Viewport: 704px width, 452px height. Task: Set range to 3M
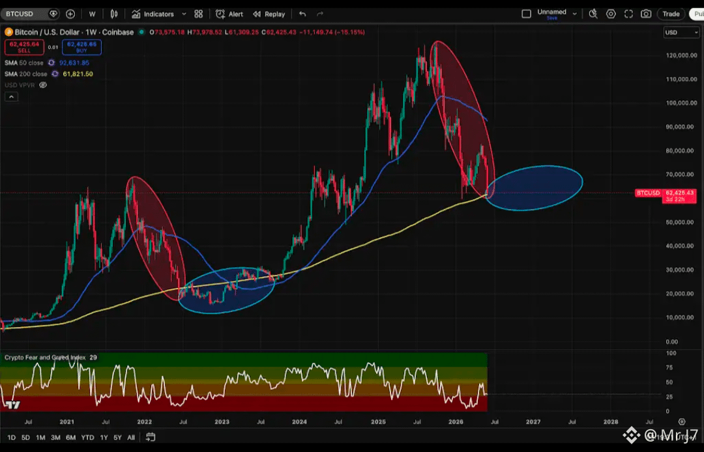pyautogui.click(x=55, y=437)
